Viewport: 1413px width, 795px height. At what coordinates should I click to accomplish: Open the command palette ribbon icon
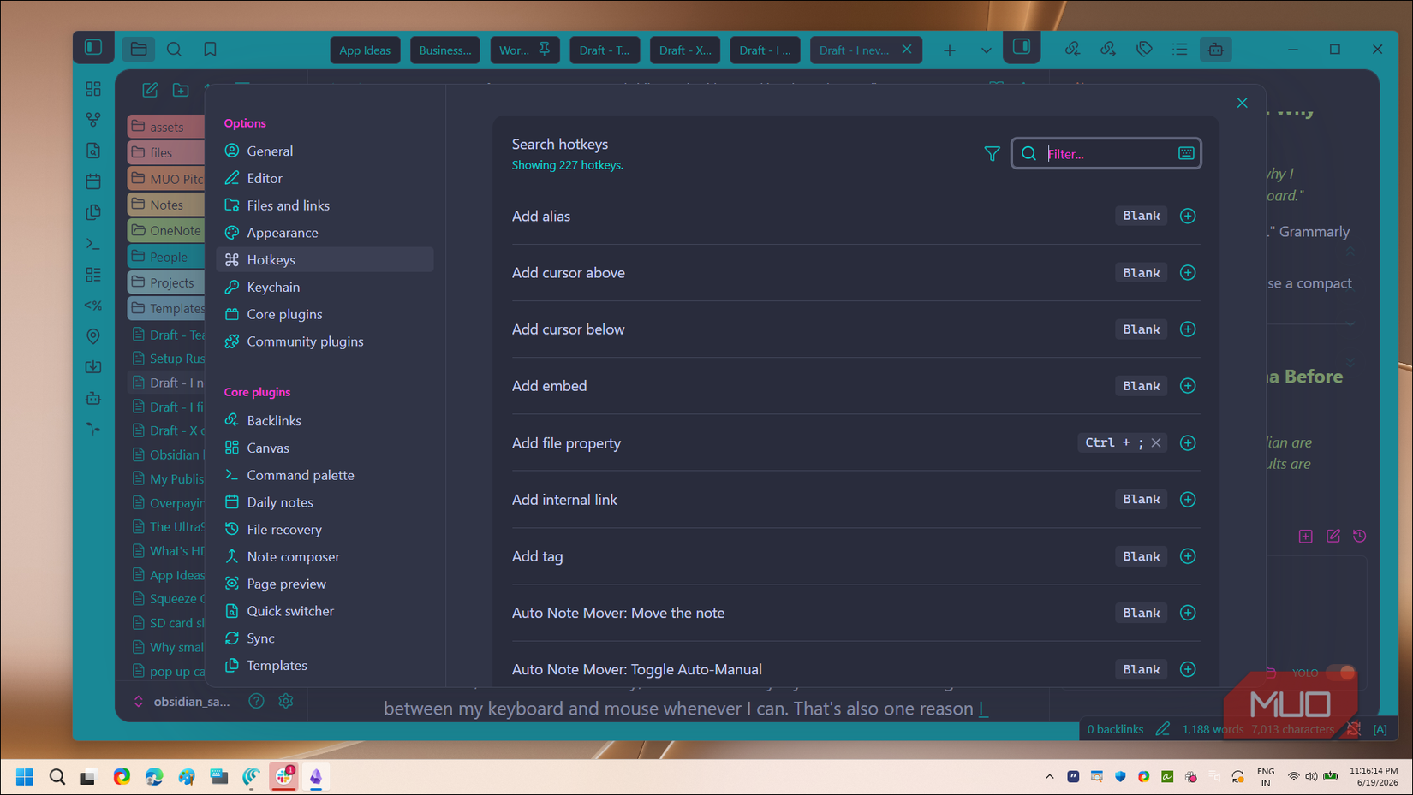[93, 244]
